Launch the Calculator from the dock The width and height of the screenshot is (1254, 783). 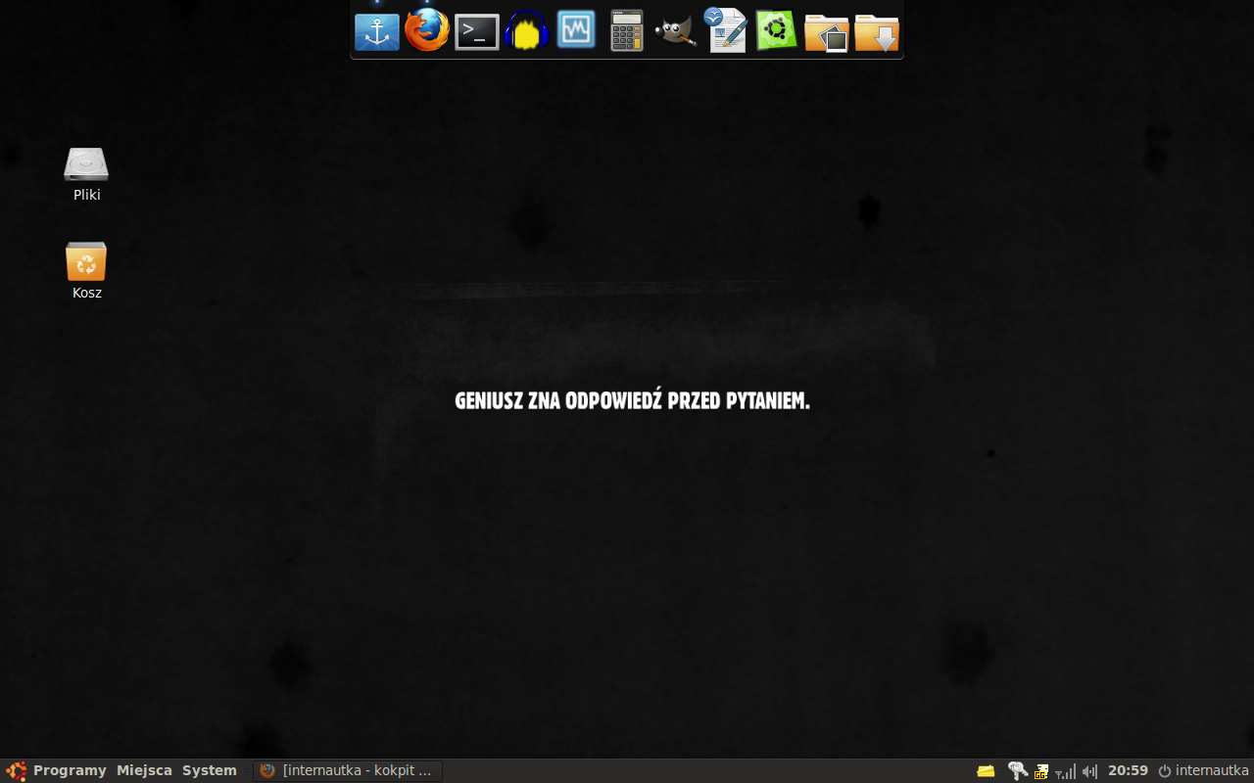(627, 30)
